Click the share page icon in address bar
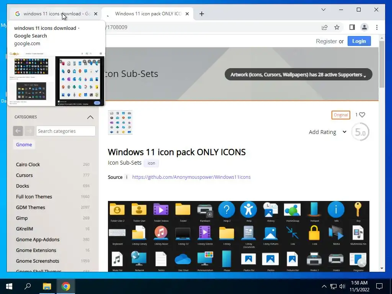392x294 pixels. (325, 27)
